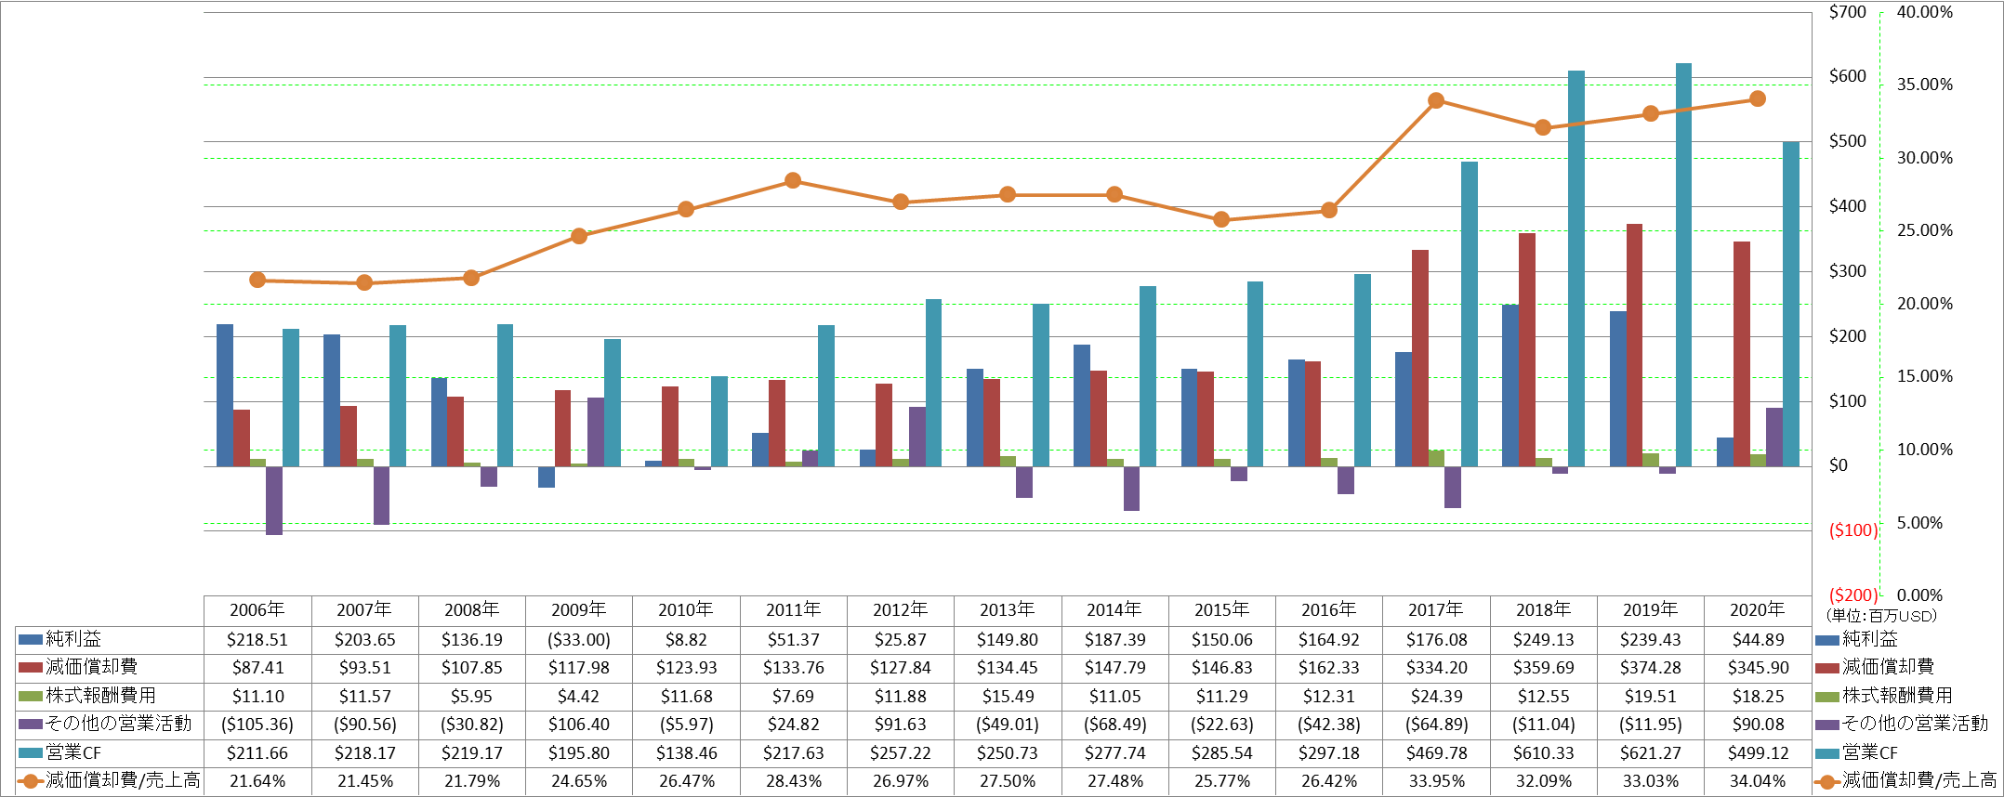Click the その他の営業活動 row label on the left
2004x797 pixels.
[x=119, y=724]
